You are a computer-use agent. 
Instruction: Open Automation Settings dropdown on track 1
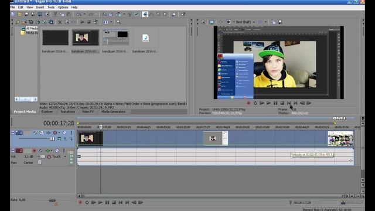(59, 132)
